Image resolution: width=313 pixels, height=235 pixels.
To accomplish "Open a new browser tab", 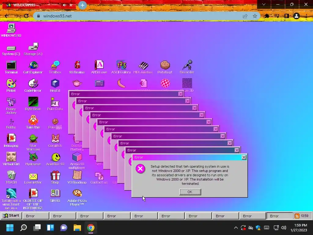I will tap(83, 5).
